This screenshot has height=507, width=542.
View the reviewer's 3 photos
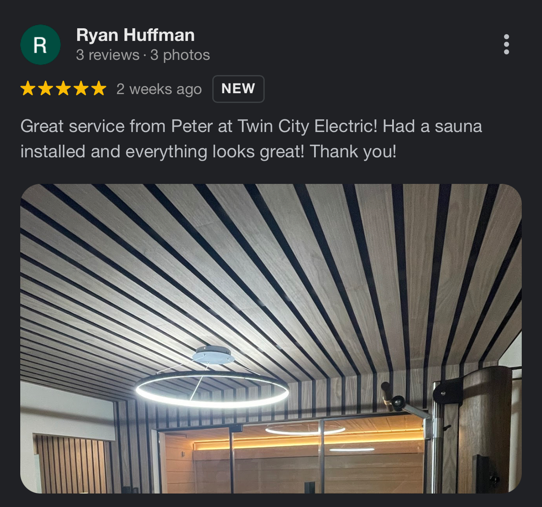pyautogui.click(x=180, y=55)
